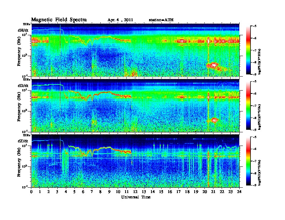Click hour '9' on the time axis
The image size is (285, 220).
(109, 192)
